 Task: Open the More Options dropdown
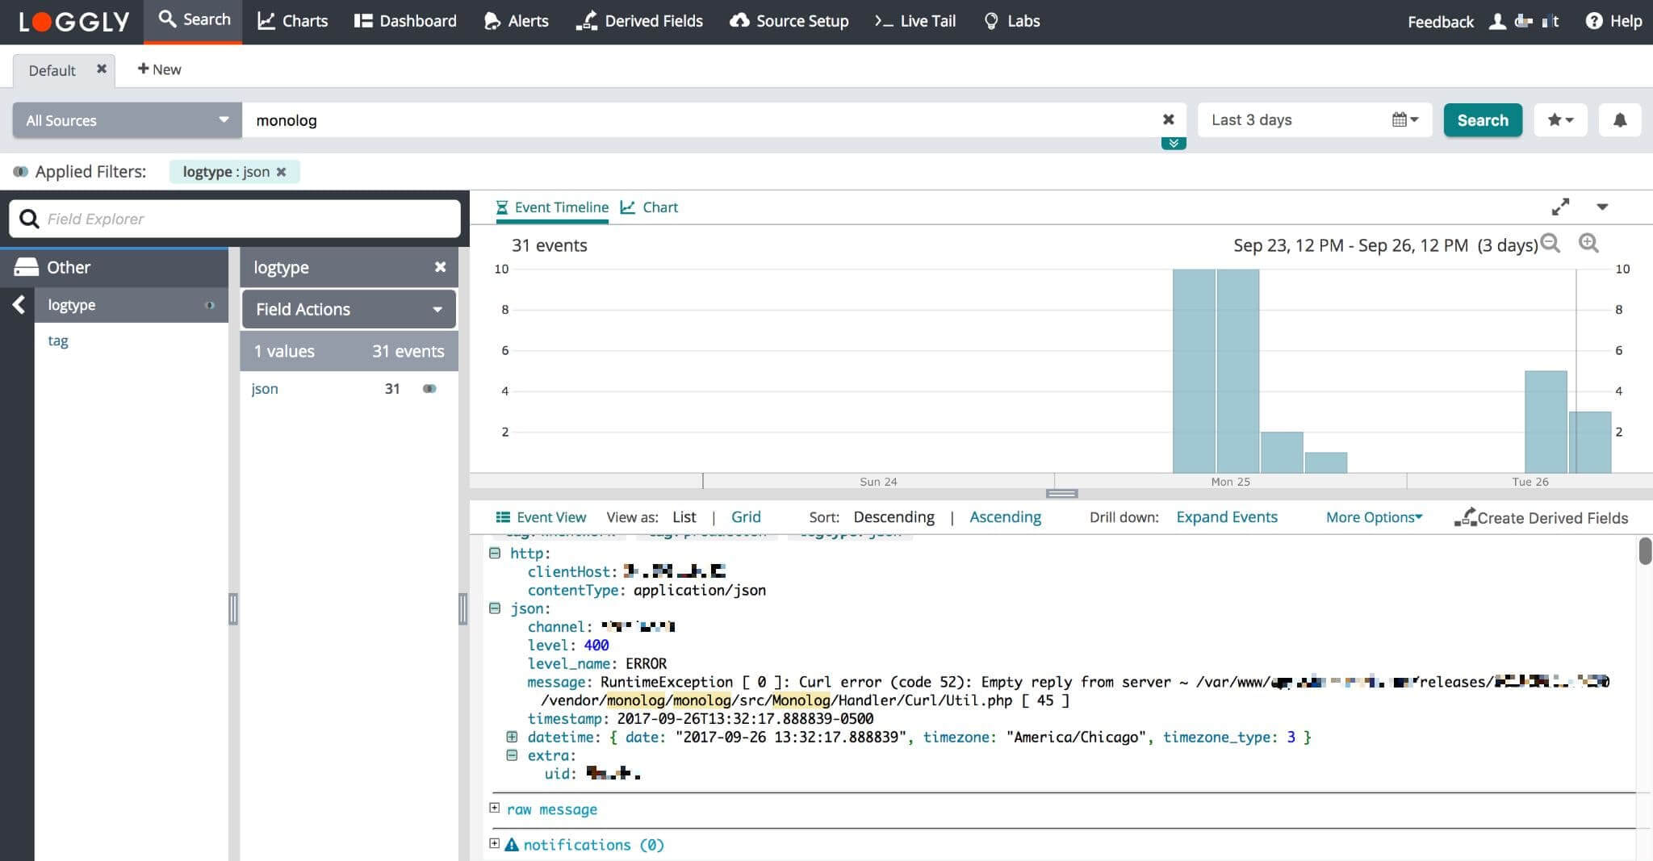(x=1373, y=516)
